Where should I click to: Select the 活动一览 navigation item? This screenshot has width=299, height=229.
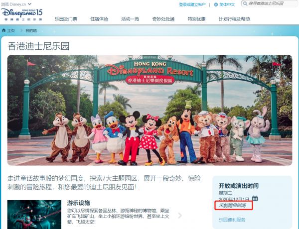coord(132,20)
